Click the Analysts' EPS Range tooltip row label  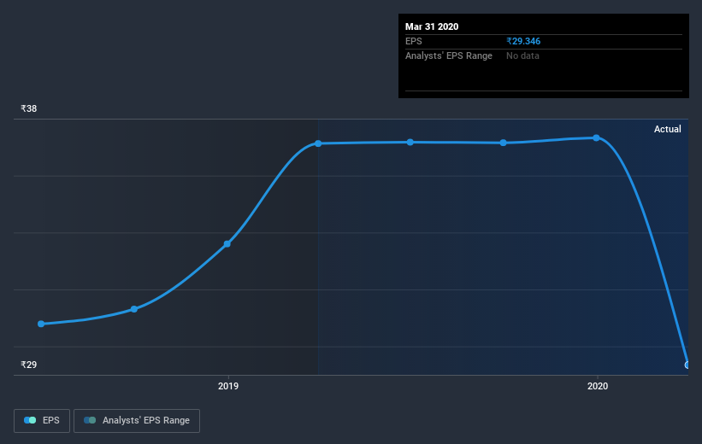coord(449,55)
